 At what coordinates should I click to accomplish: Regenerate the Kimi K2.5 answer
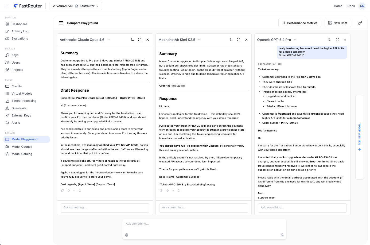click(179, 190)
